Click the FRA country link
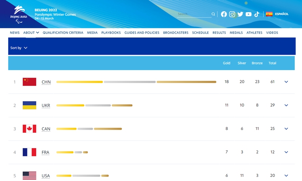The height and width of the screenshot is (181, 302). pos(45,152)
